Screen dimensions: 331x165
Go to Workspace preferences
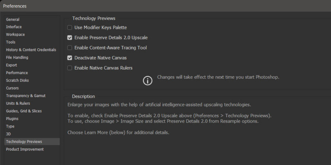click(x=15, y=35)
